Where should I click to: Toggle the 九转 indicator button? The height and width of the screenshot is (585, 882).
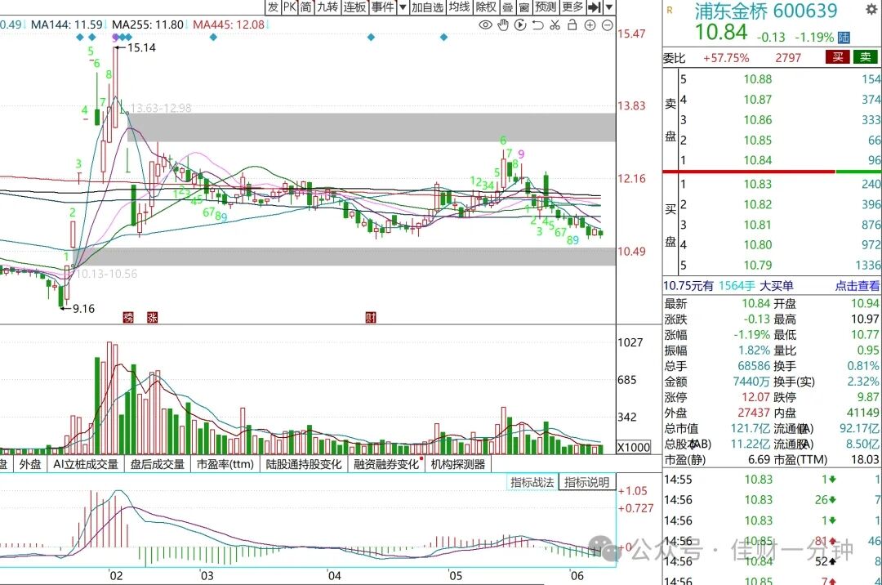tap(327, 7)
